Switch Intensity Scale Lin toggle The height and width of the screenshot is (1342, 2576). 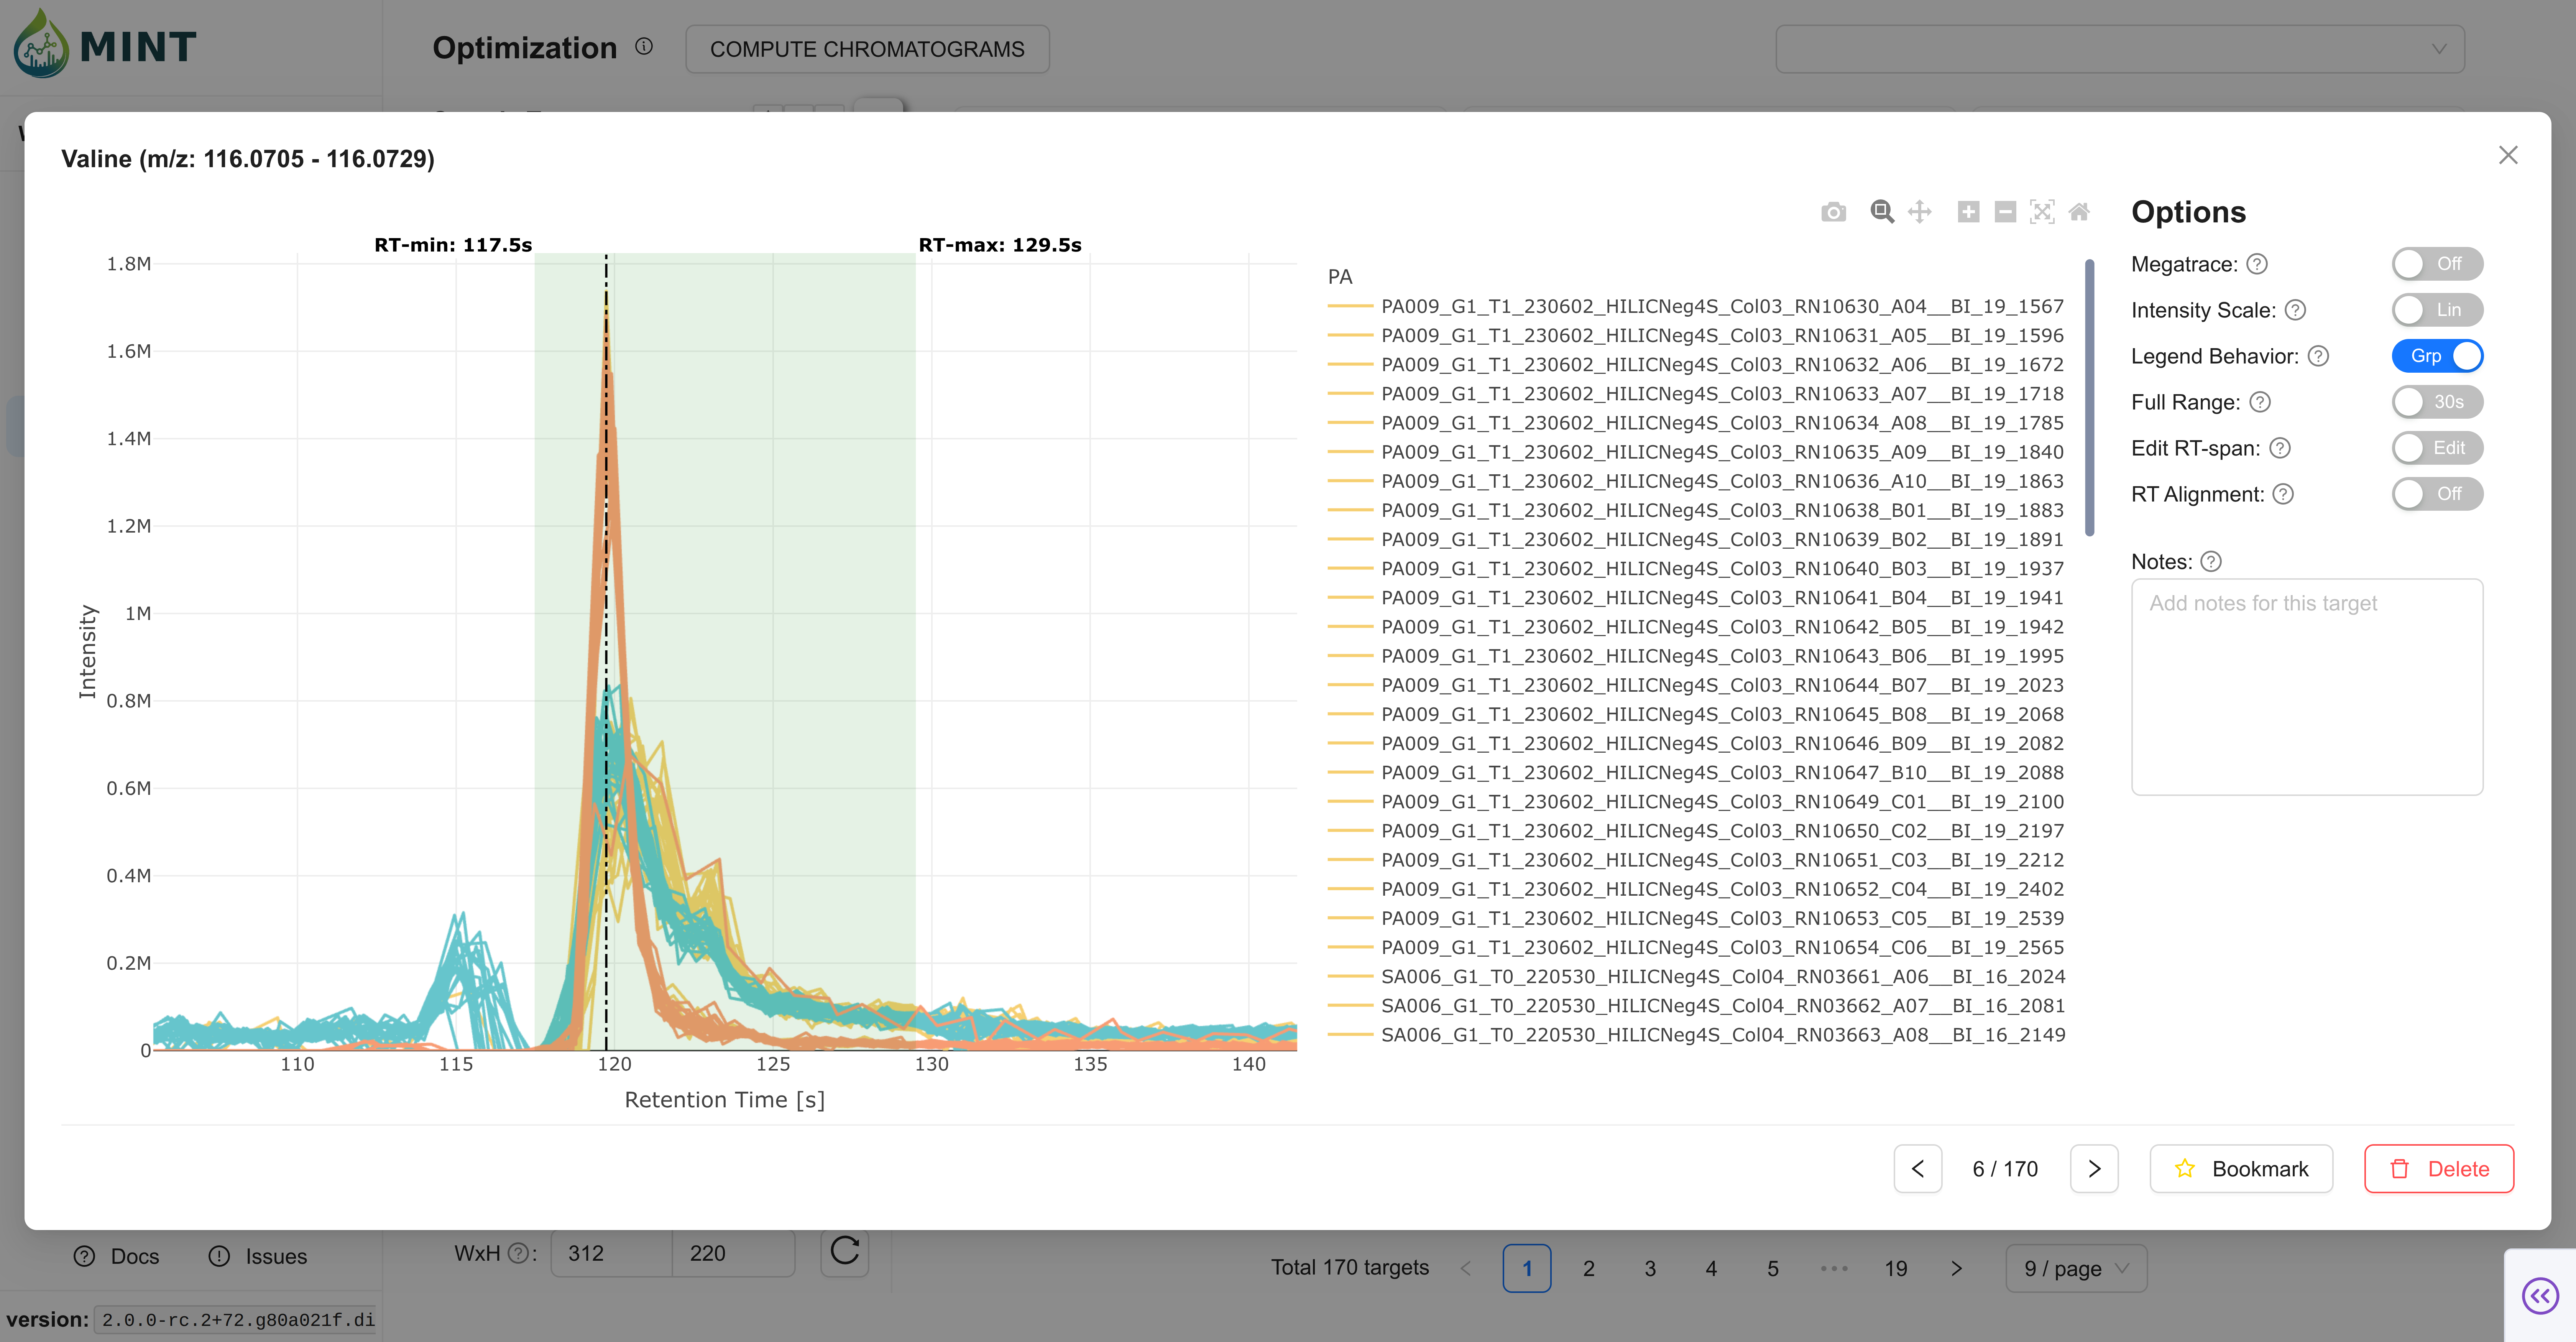tap(2436, 310)
